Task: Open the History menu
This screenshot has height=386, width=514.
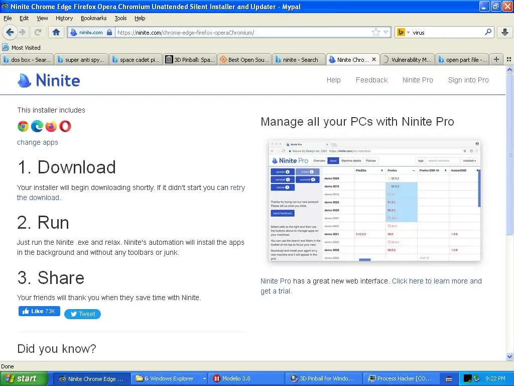Action: 64,18
